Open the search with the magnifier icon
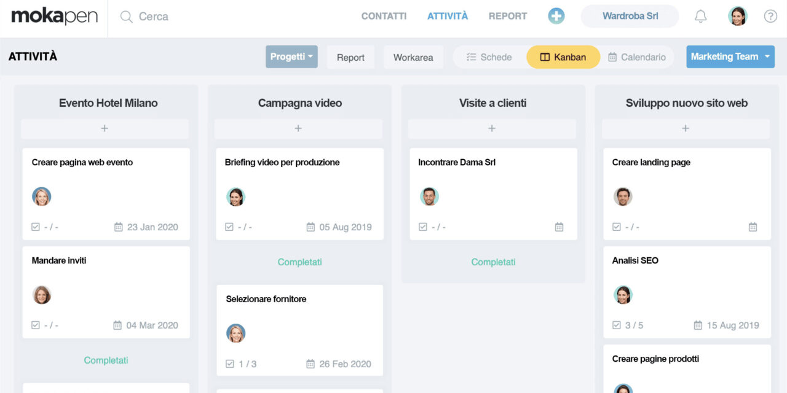The image size is (787, 393). [126, 17]
